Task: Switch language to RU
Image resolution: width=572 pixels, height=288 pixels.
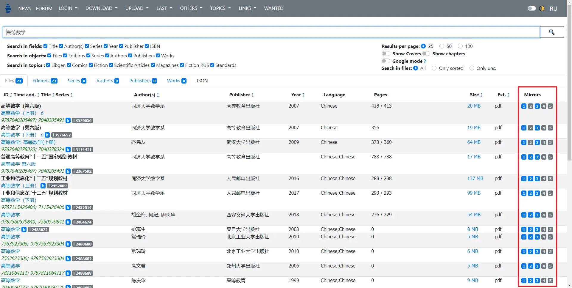Action: click(554, 9)
